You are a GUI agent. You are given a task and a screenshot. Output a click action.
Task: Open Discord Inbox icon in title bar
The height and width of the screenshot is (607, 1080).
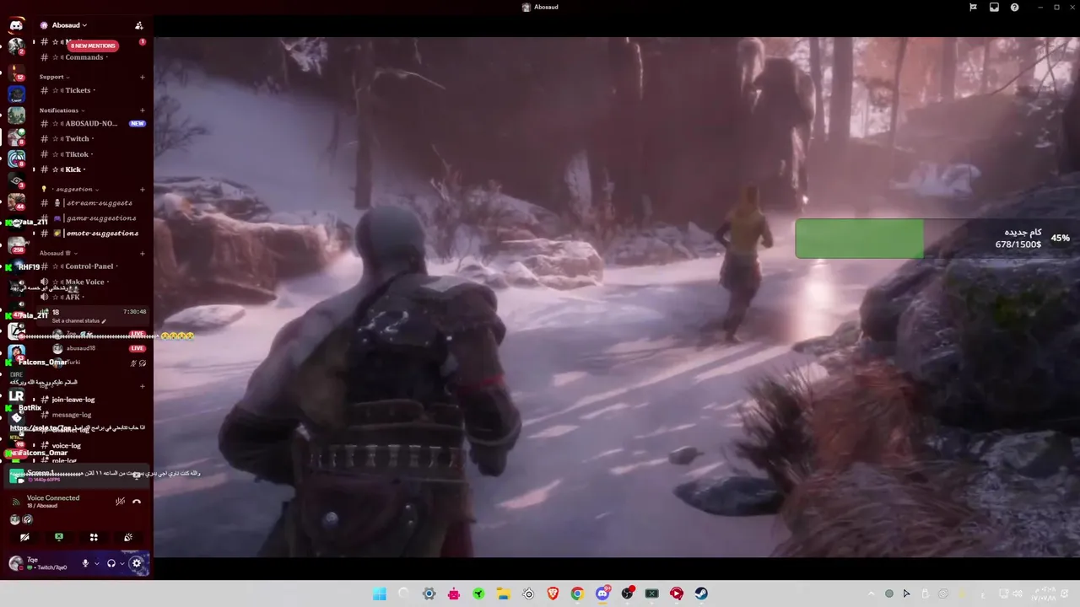tap(994, 7)
